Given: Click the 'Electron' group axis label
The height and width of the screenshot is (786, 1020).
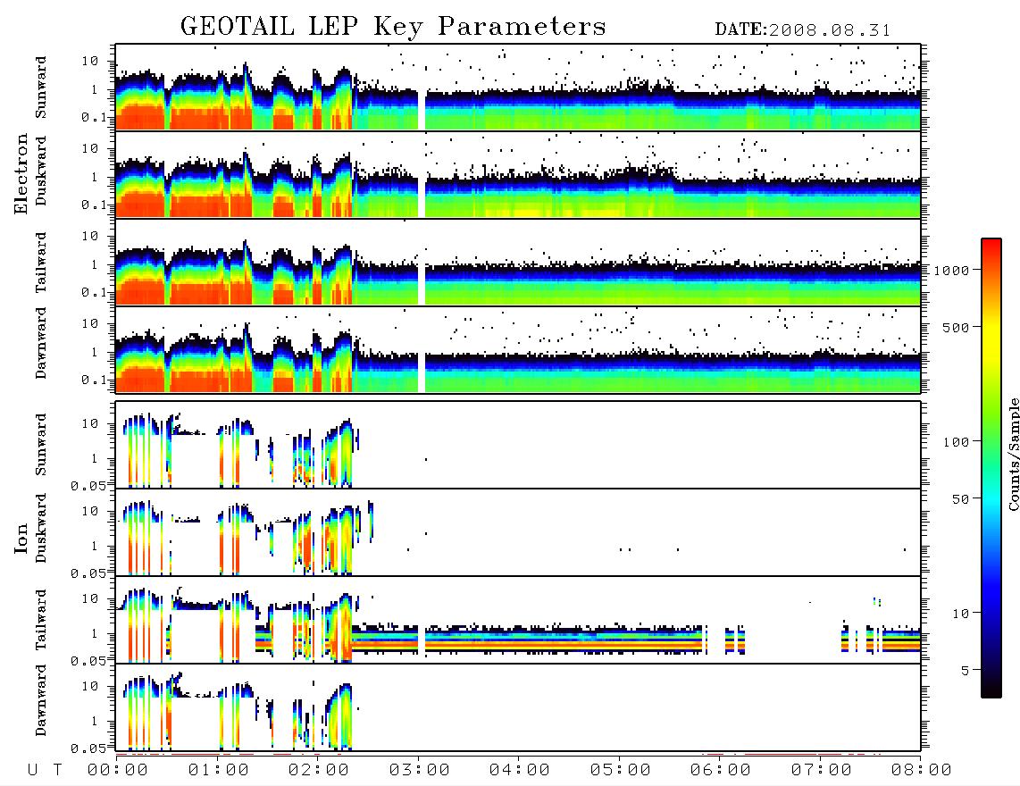Looking at the screenshot, I should click(21, 174).
